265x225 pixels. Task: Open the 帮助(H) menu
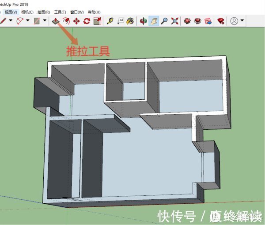(x=94, y=12)
